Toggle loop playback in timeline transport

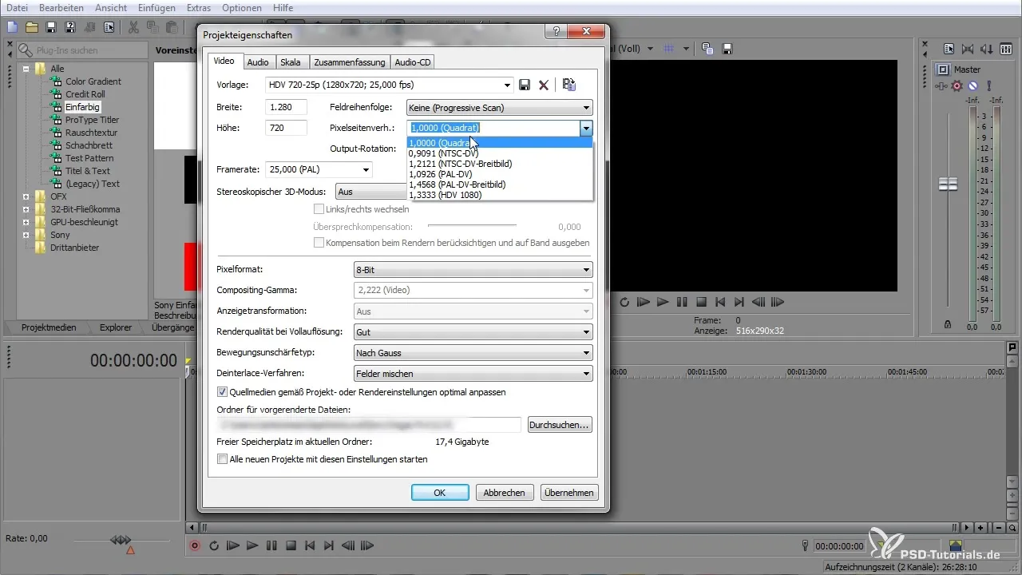pos(214,546)
